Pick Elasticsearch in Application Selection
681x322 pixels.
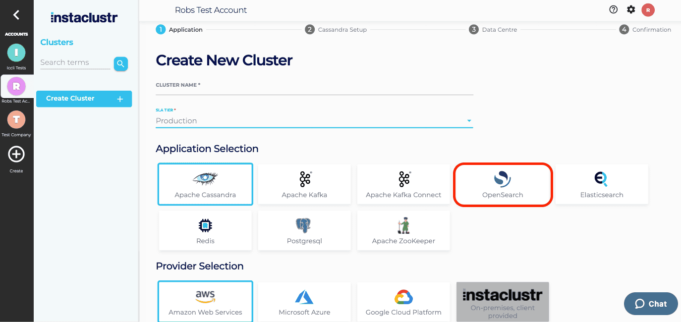602,184
